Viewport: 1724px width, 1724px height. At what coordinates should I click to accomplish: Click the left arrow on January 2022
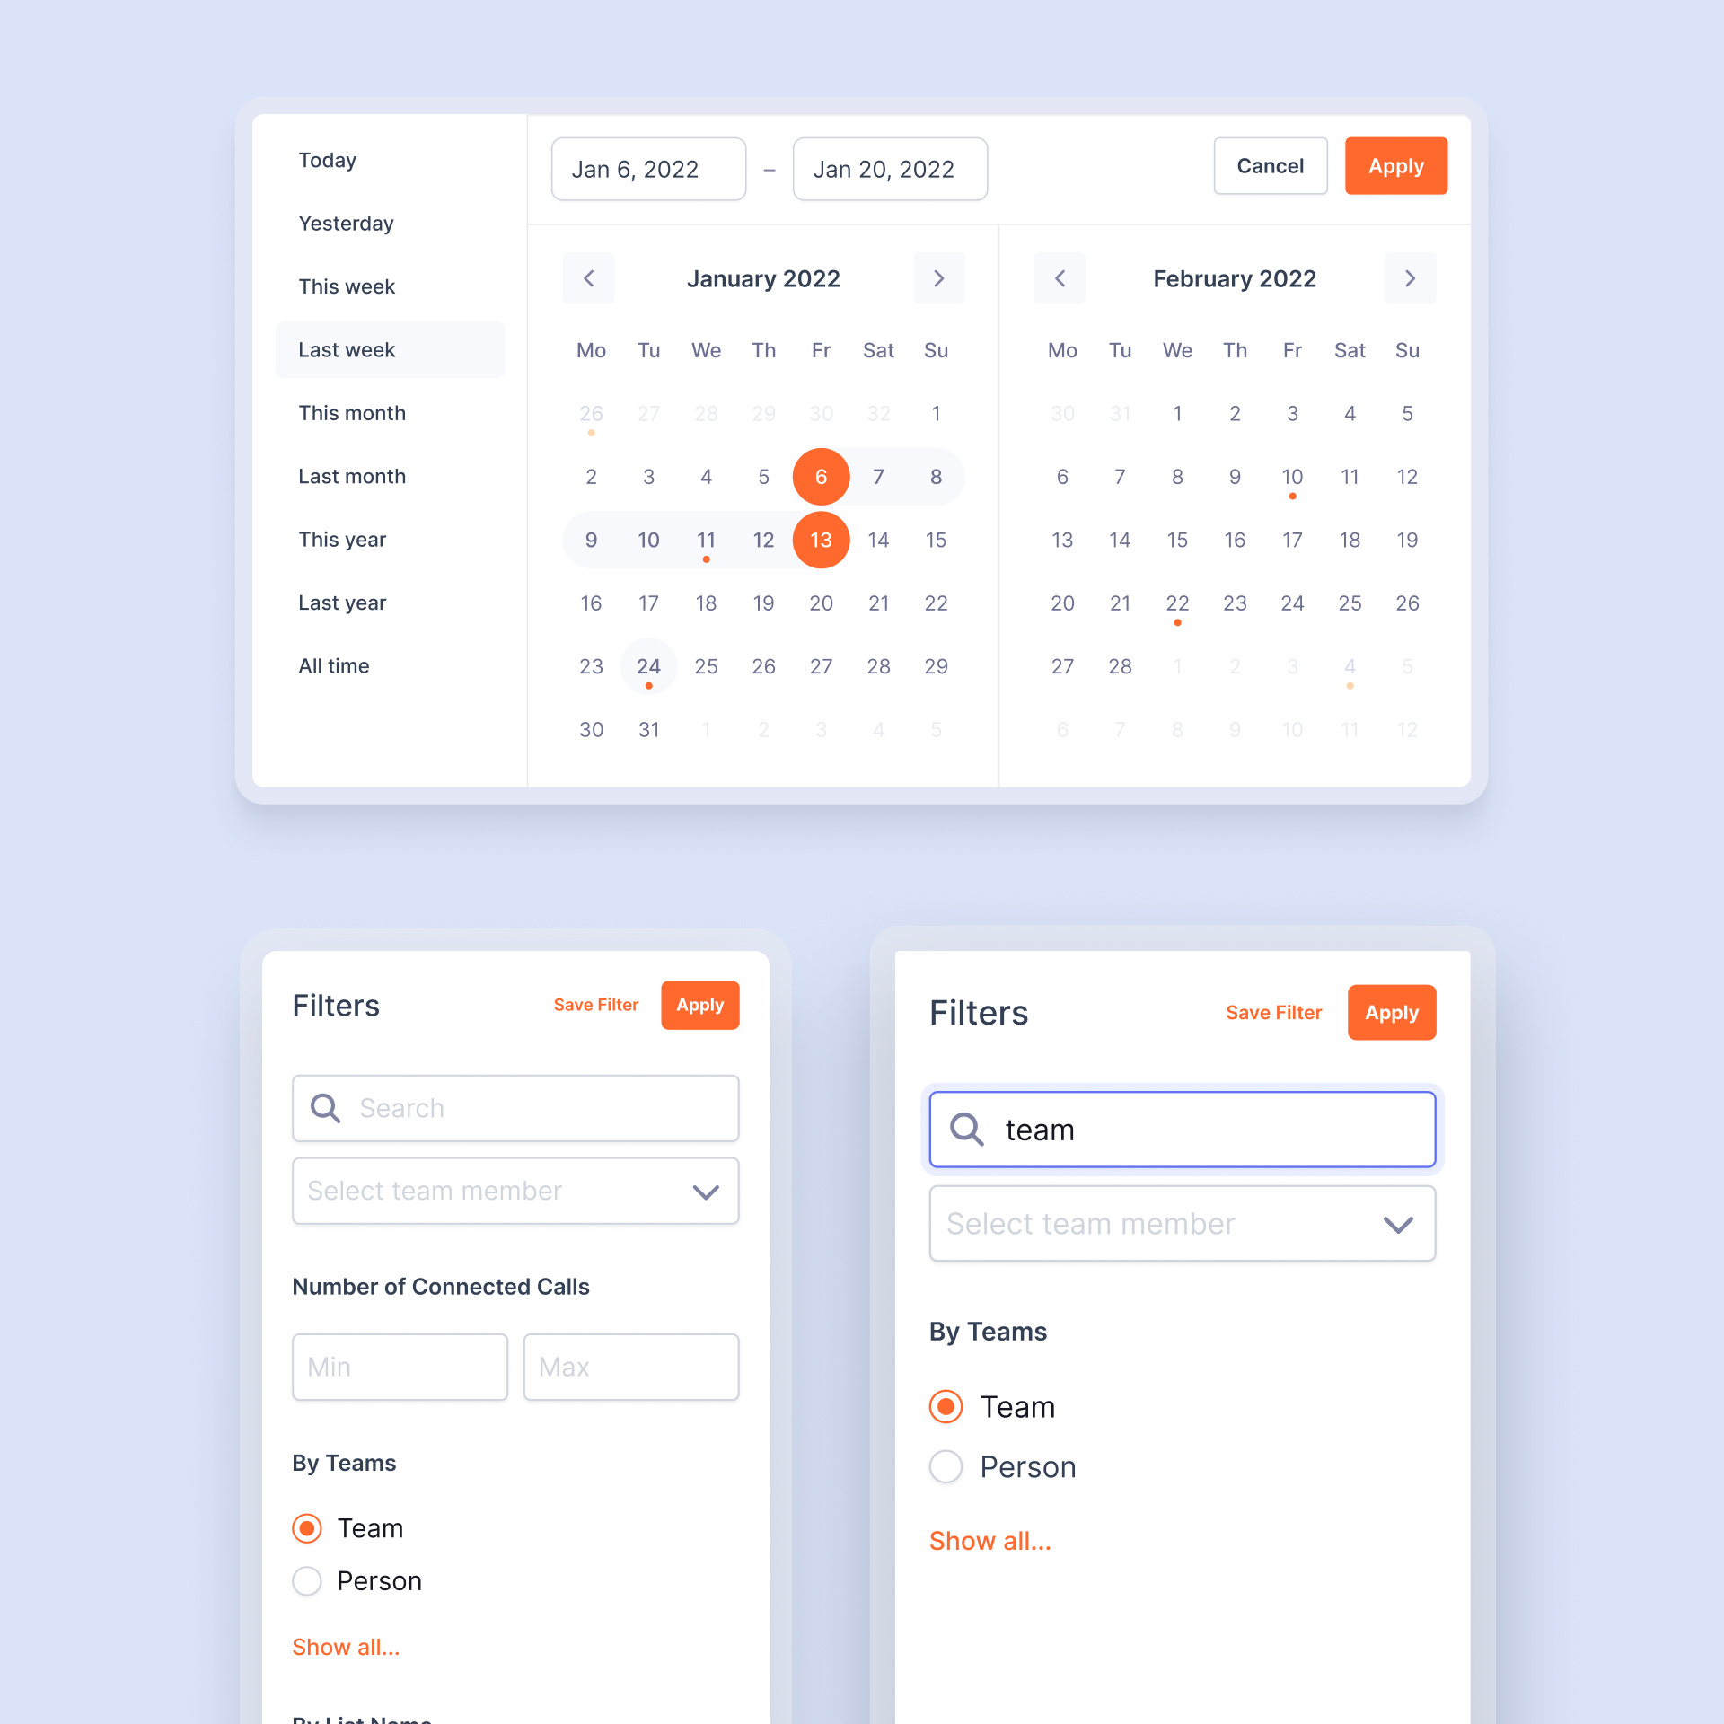(589, 279)
